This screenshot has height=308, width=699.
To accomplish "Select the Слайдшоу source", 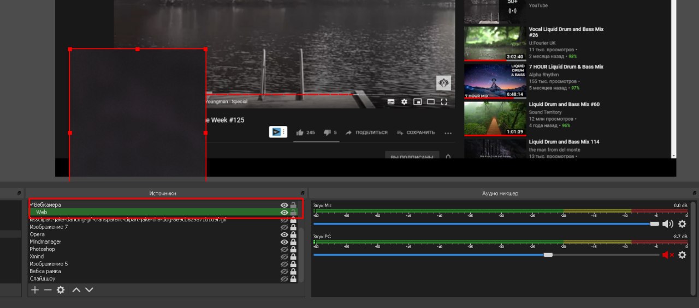I will (x=163, y=279).
